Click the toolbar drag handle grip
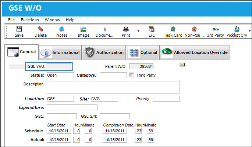 (x=7, y=32)
